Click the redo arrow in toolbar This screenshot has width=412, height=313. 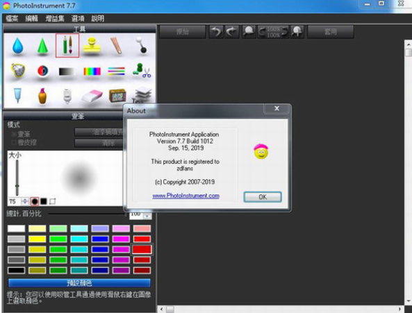(232, 32)
